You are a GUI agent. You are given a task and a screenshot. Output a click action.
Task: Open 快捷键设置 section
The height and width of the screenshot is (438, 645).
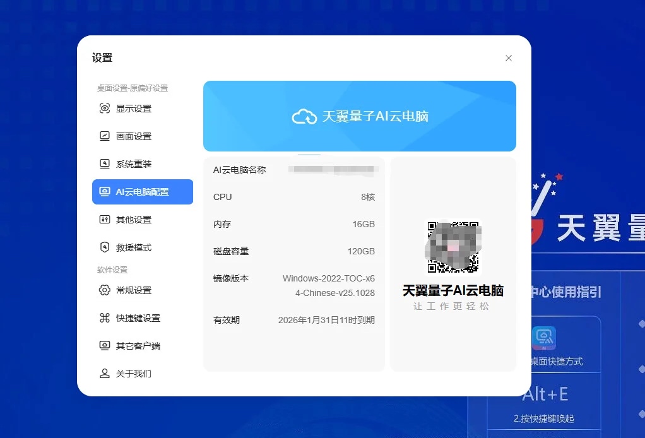point(143,318)
